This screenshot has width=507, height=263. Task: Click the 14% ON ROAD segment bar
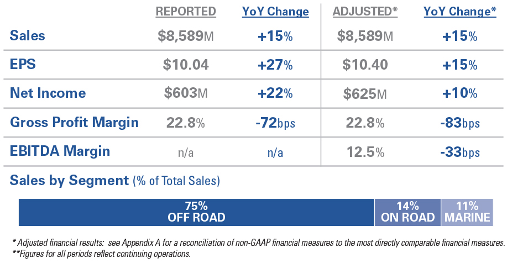click(407, 212)
